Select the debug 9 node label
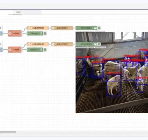The width and height of the screenshot is (148, 140). coord(35,33)
